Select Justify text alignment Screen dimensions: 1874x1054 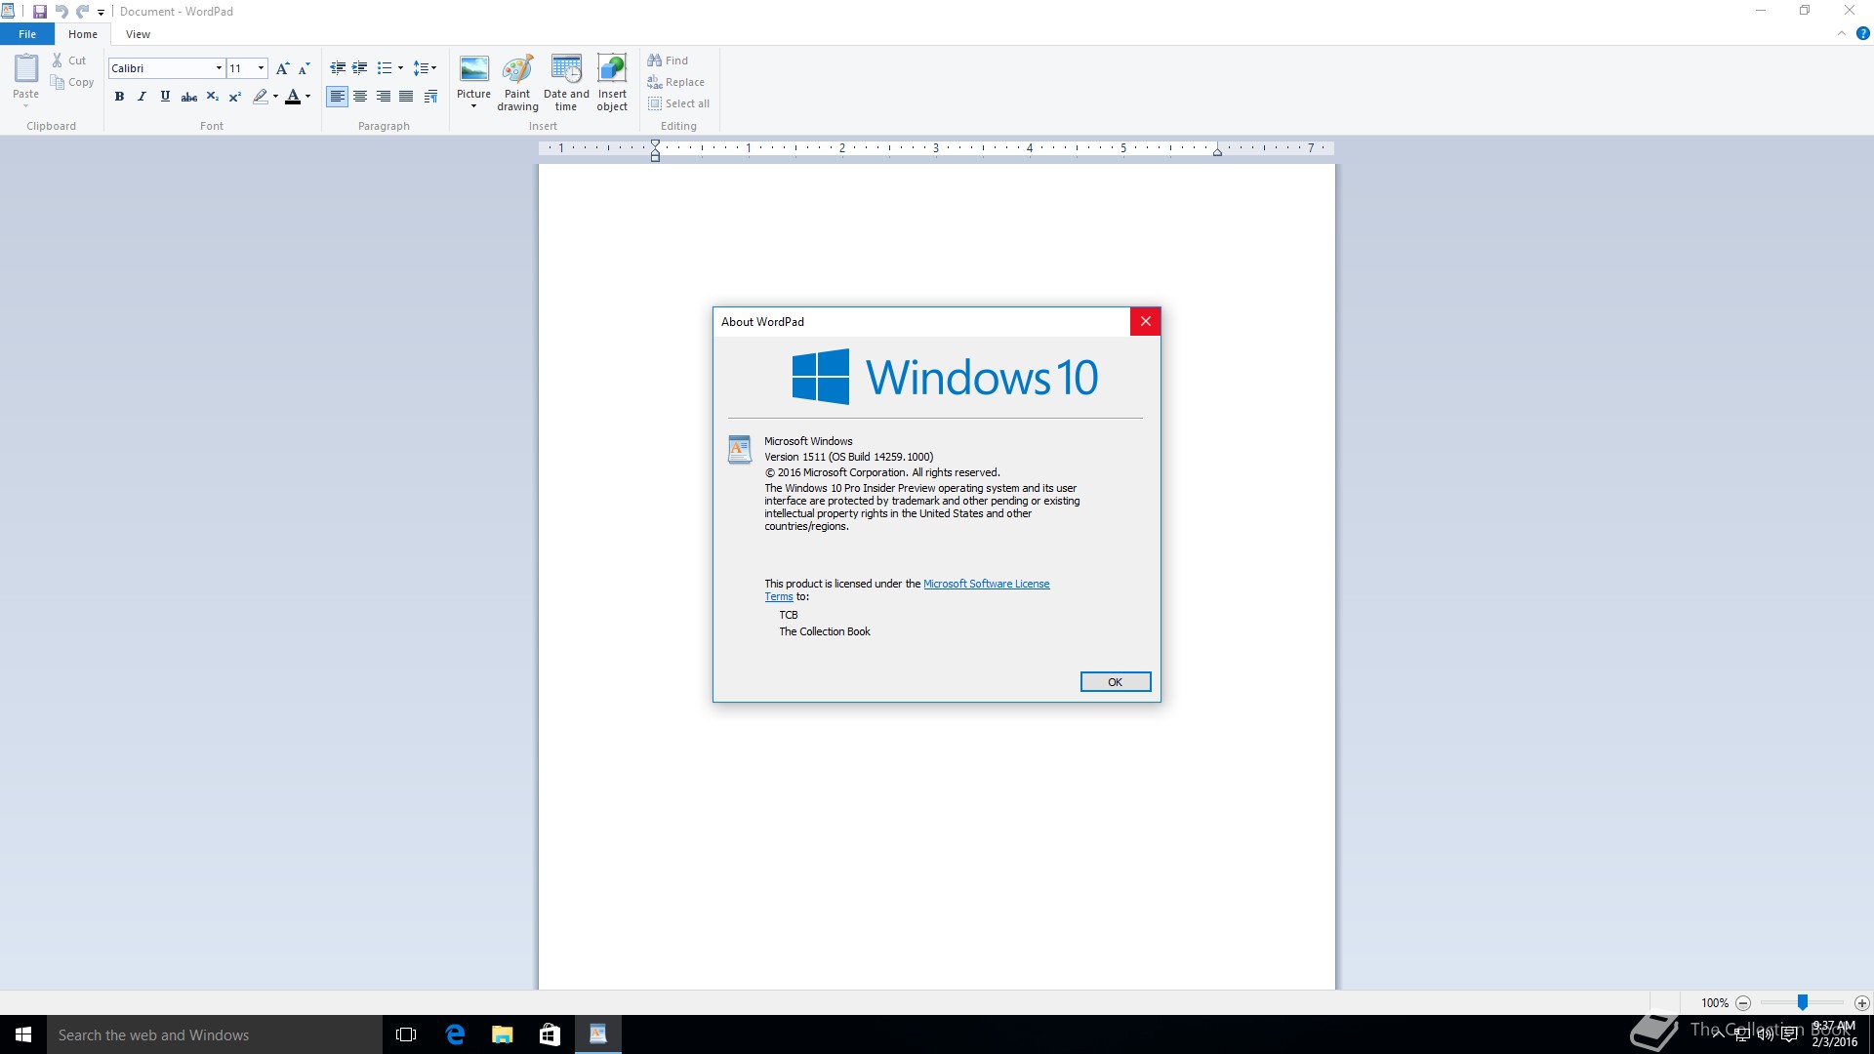406,97
